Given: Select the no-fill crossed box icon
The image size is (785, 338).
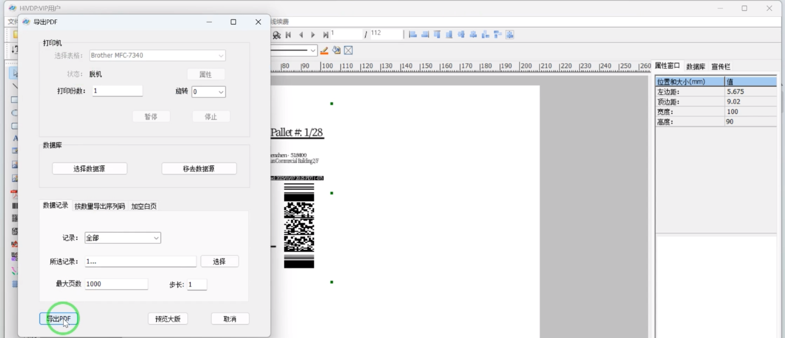Looking at the screenshot, I should (x=348, y=51).
